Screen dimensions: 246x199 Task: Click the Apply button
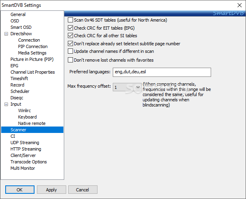coord(51,190)
